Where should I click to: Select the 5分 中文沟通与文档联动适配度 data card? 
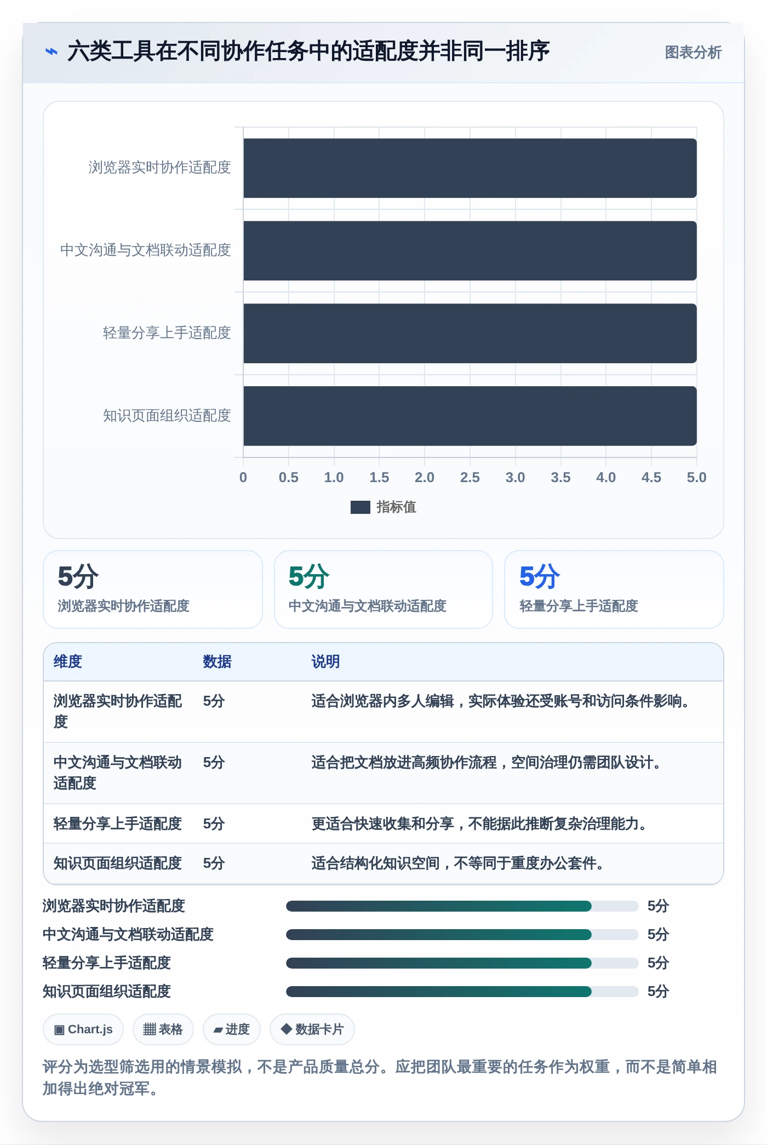tap(383, 589)
